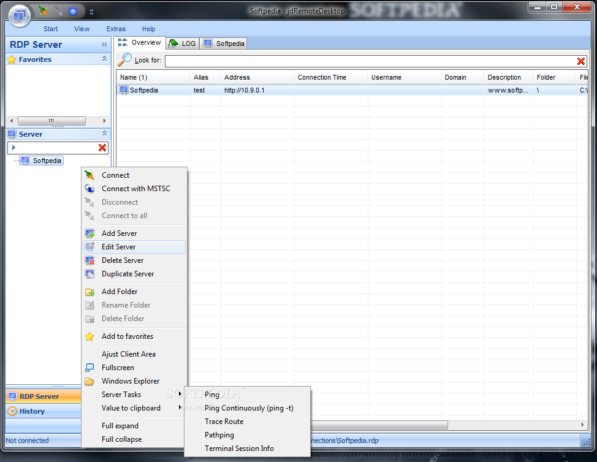Click the Not connected status text
This screenshot has width=597, height=462.
click(x=27, y=441)
